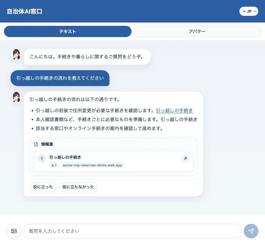
Task: Switch to the テキスト tab
Action: pos(68,31)
